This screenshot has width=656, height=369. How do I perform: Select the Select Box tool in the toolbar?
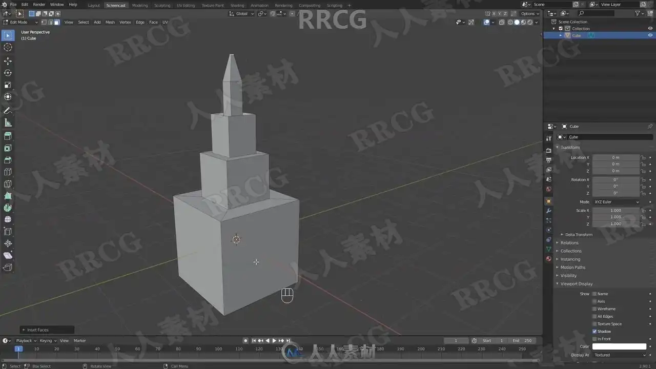tap(8, 35)
